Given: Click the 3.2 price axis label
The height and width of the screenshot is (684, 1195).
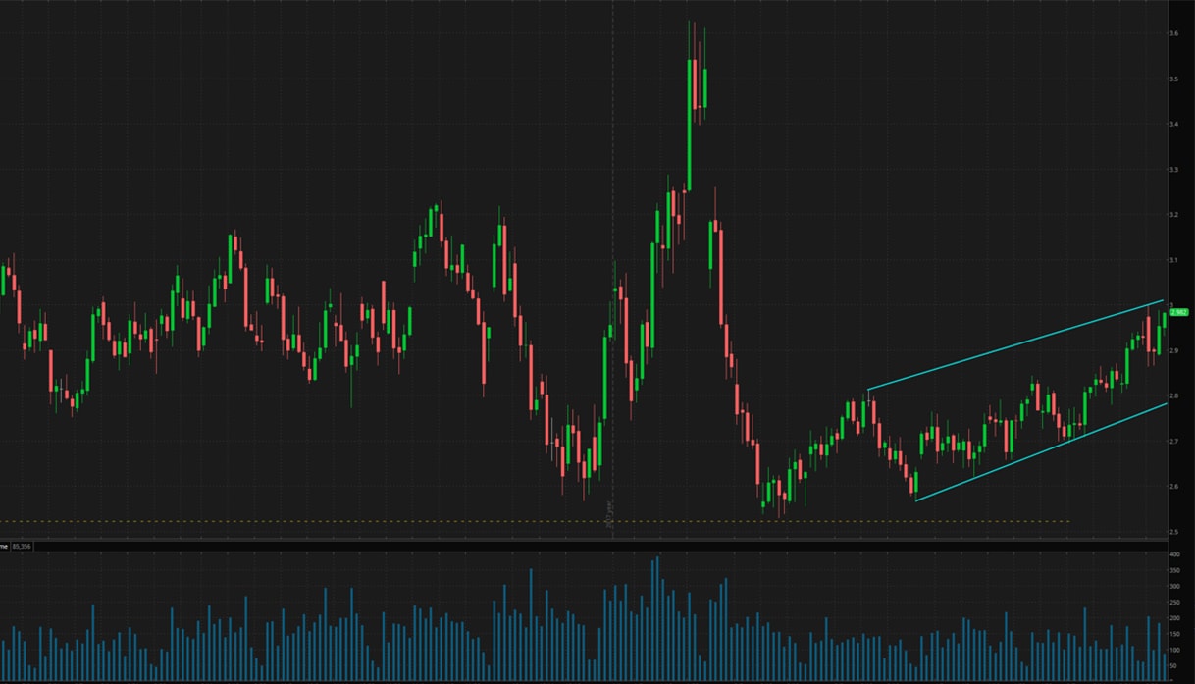Looking at the screenshot, I should [x=1173, y=215].
